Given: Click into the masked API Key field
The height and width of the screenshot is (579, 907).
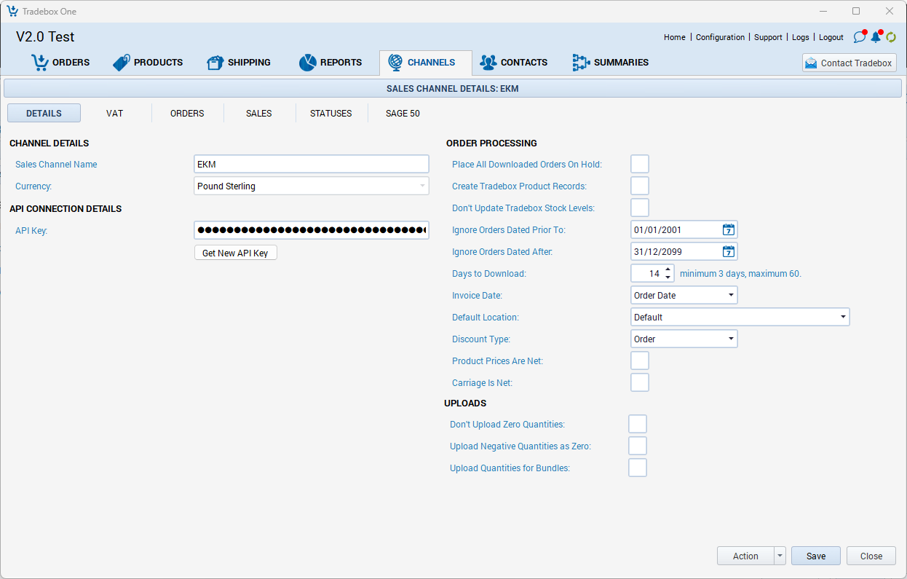Looking at the screenshot, I should tap(312, 230).
